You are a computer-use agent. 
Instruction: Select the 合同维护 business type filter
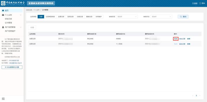(x=99, y=17)
